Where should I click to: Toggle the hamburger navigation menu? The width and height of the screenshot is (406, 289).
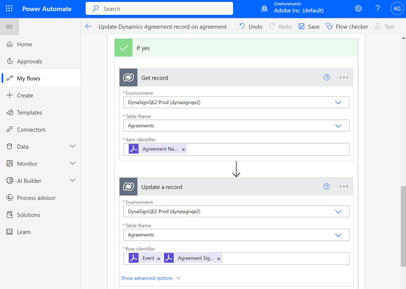[x=9, y=27]
